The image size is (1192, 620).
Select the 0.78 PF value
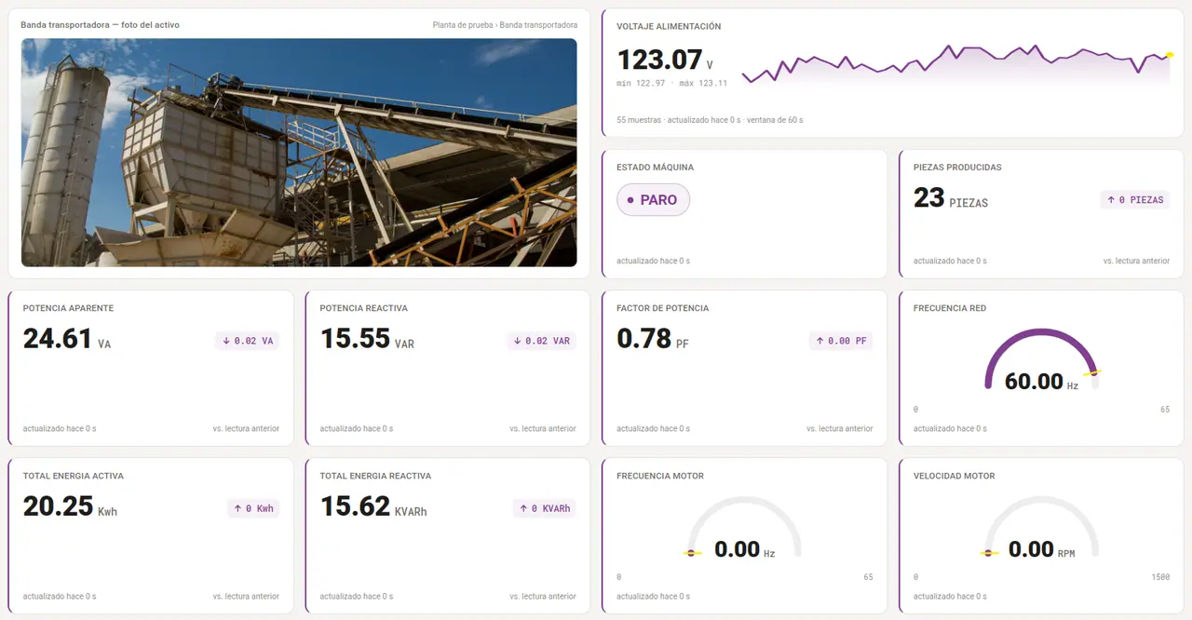653,339
